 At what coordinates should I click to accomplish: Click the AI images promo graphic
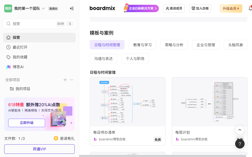[59, 119]
